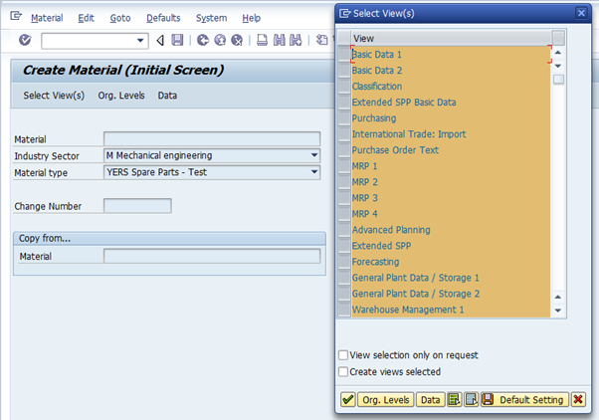Enable View selection only on request
The width and height of the screenshot is (599, 420).
[x=343, y=355]
